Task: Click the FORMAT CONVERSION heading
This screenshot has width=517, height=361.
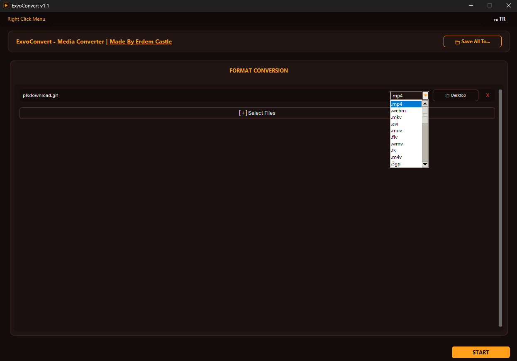Action: [x=258, y=70]
